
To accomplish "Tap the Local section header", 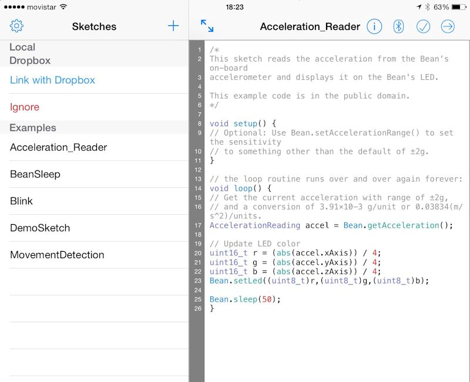I will 22,47.
